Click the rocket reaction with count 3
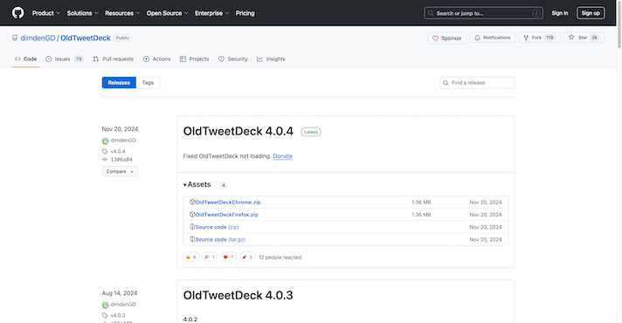622x323 pixels. click(247, 258)
